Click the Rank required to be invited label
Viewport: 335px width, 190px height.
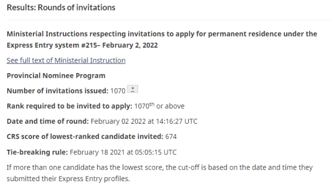pos(70,106)
